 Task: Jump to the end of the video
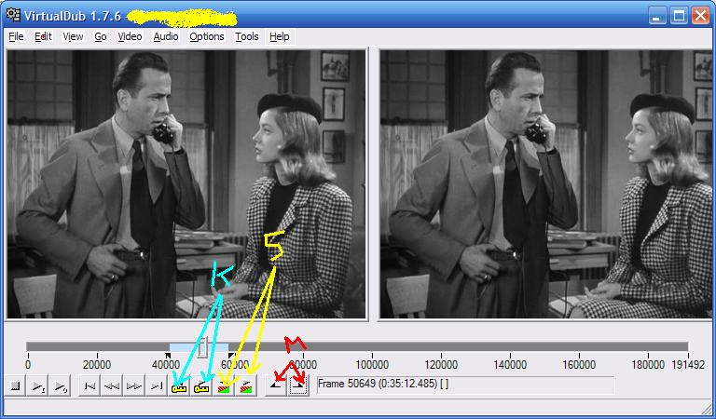[156, 385]
